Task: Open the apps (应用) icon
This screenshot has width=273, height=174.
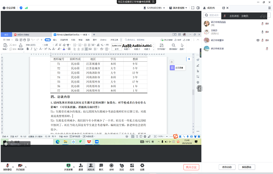Action: point(132,167)
